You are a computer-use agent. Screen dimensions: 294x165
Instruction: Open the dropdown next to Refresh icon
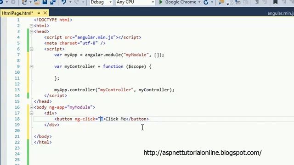click(212, 2)
